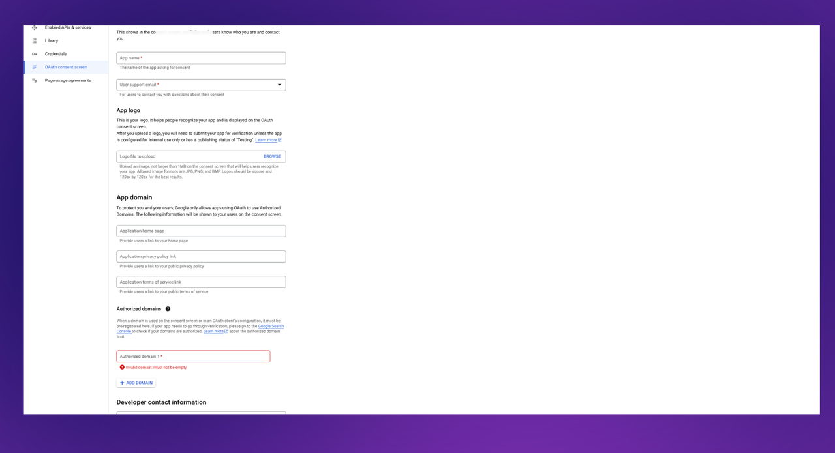Focus the App name field

click(201, 58)
